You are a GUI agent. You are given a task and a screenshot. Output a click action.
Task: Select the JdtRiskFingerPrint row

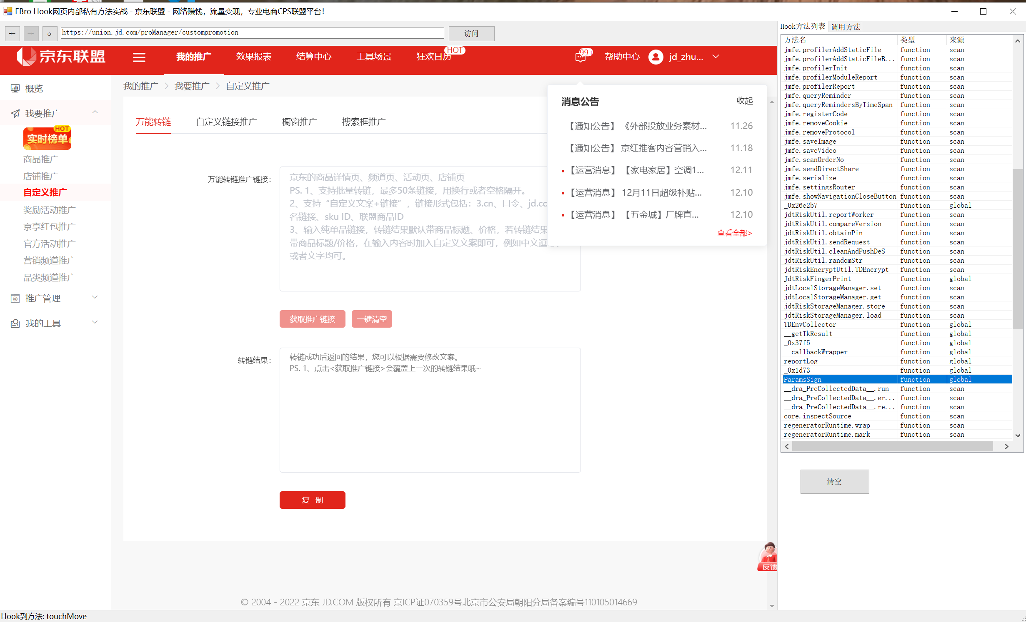point(897,279)
